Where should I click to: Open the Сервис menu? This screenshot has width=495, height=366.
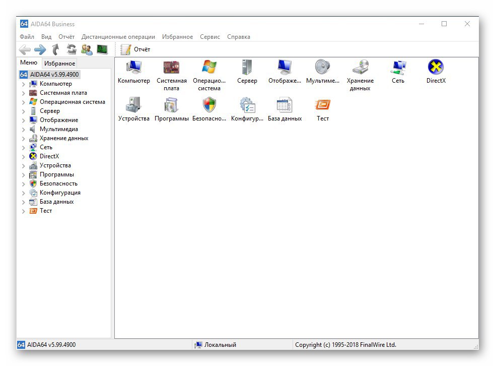click(209, 37)
